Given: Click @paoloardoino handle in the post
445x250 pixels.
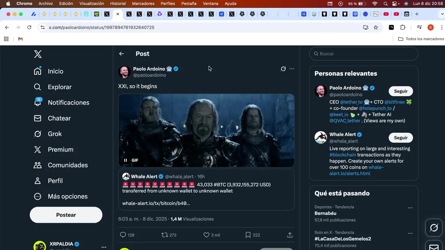Looking at the screenshot, I should [x=149, y=75].
